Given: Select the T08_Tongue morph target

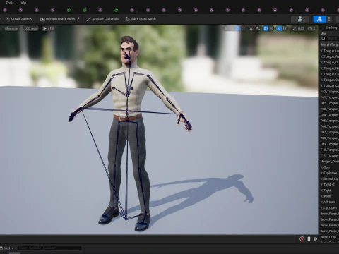Looking at the screenshot, I should point(329,138).
